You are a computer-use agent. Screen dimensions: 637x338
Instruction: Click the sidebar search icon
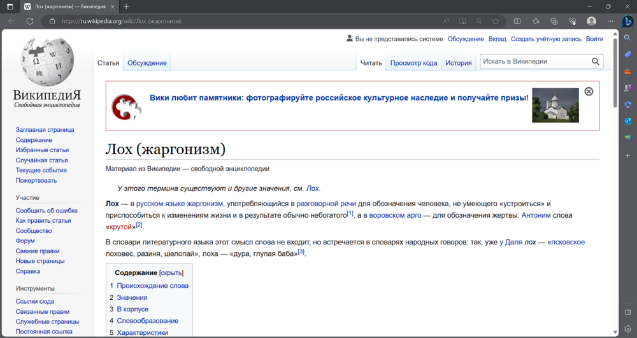click(627, 38)
